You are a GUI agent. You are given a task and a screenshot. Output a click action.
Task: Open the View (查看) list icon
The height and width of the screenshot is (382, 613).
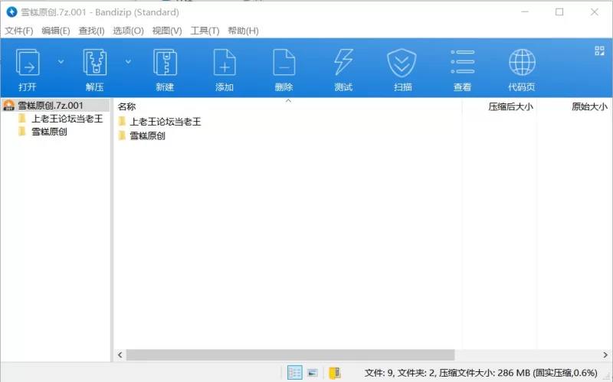coord(463,62)
